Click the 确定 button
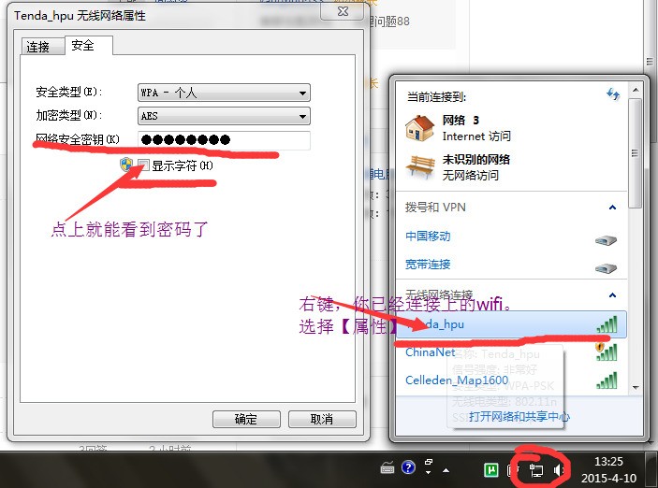Viewport: 658px width, 488px height. [246, 419]
